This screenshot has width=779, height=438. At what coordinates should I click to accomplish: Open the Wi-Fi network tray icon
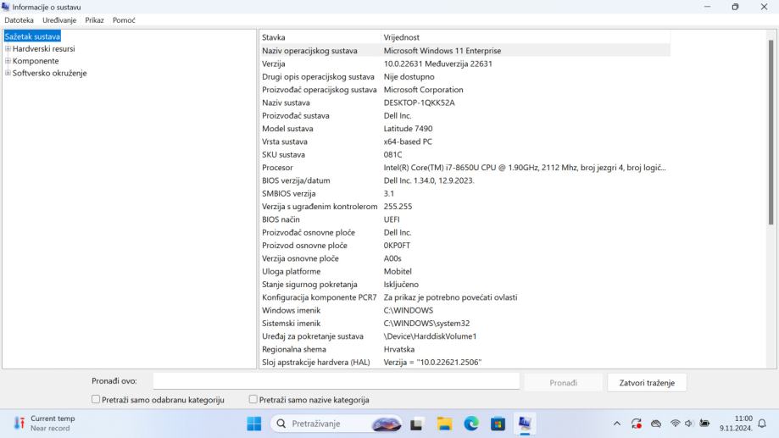pyautogui.click(x=675, y=424)
